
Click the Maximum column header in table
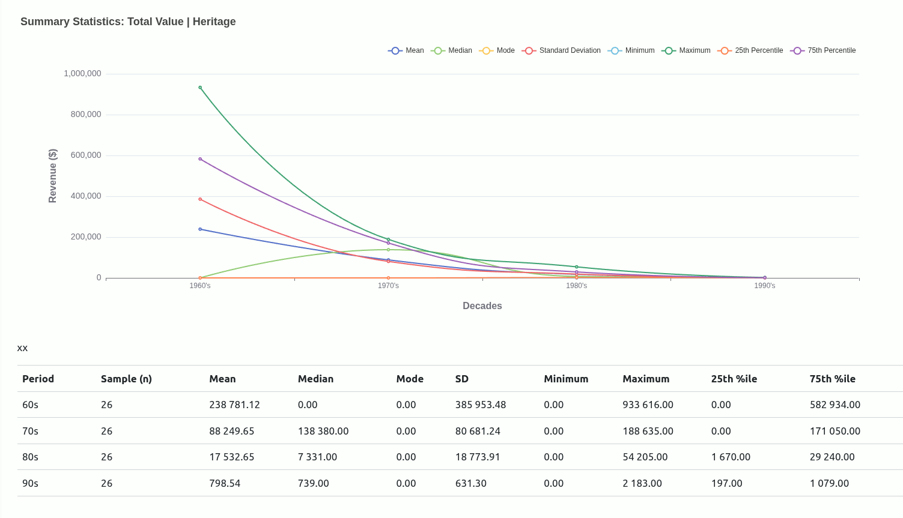tap(645, 379)
